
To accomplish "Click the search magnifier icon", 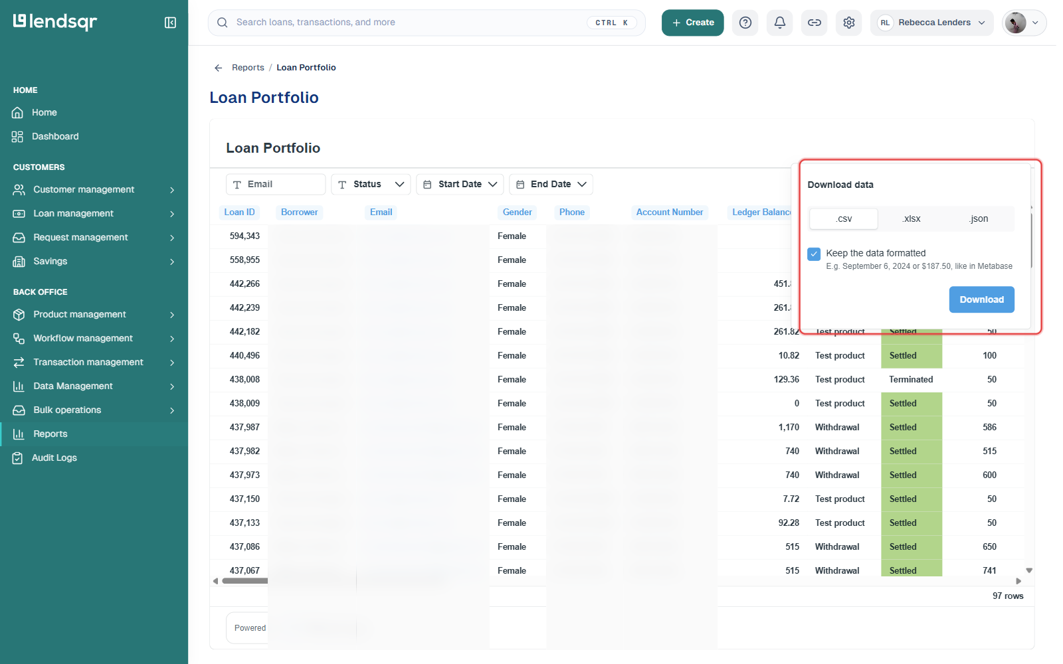I will point(223,23).
